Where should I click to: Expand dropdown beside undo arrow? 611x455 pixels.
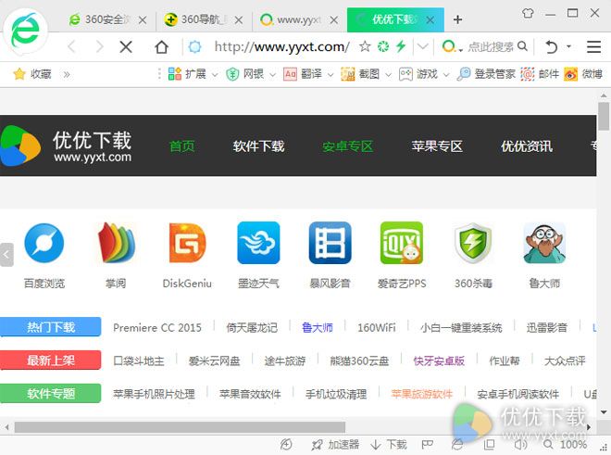point(568,46)
